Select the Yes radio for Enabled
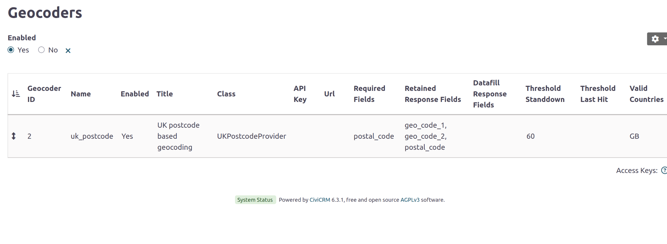The width and height of the screenshot is (667, 244). [11, 50]
